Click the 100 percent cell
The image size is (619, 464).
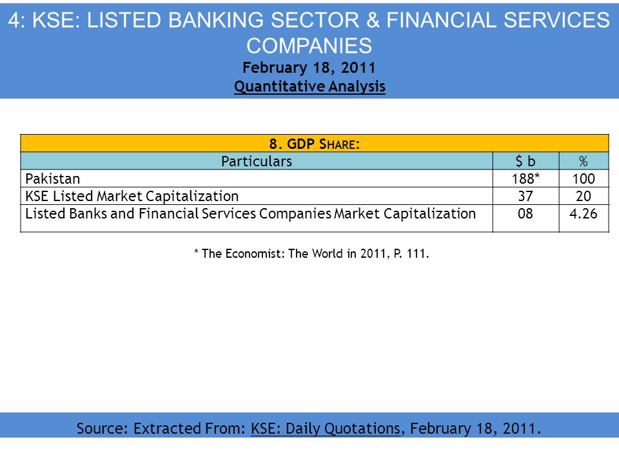[584, 179]
